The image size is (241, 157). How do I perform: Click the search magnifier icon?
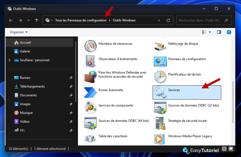[226, 20]
